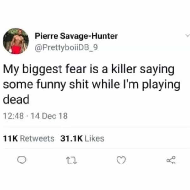Select the 14 Dec 18 date
This screenshot has height=190, width=190.
[x=49, y=116]
